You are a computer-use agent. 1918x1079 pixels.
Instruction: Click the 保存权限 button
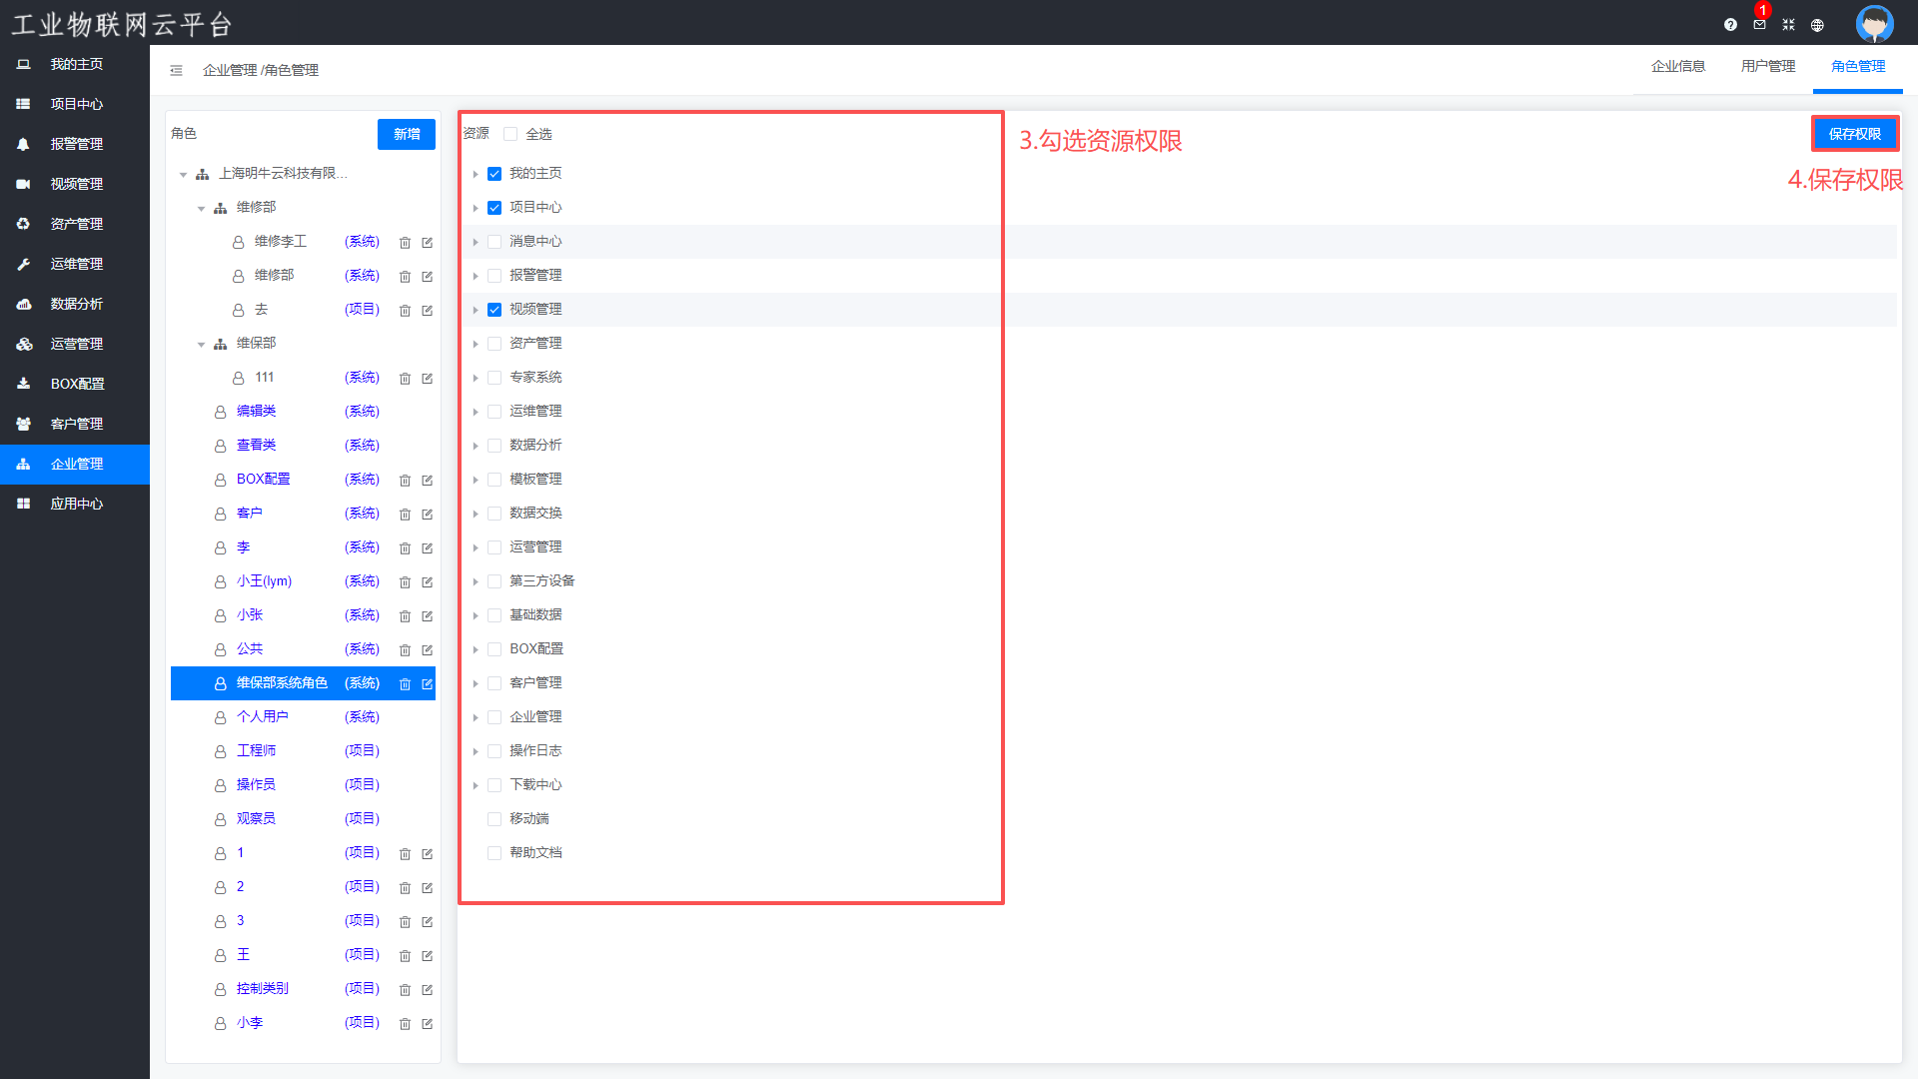[x=1854, y=134]
